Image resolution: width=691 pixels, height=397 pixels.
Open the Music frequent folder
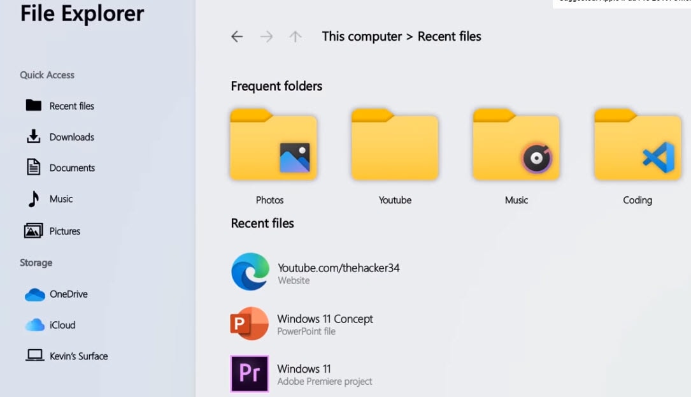tap(516, 144)
